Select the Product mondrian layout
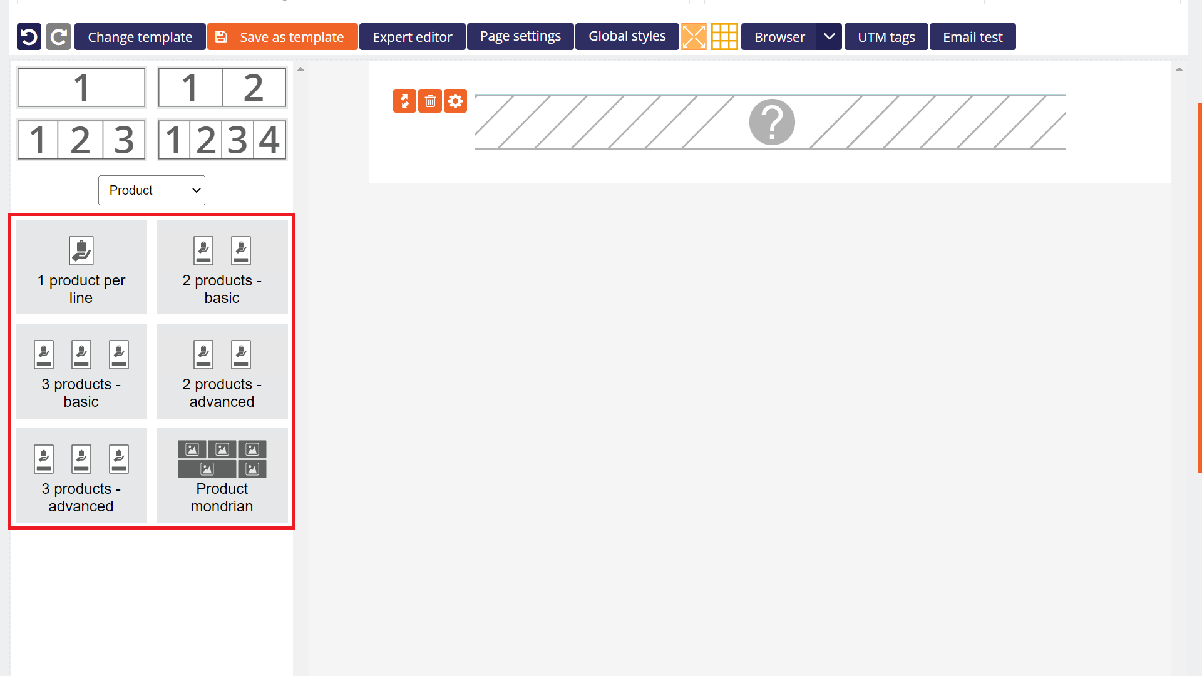Screen dimensions: 1202x676 pyautogui.click(x=222, y=476)
